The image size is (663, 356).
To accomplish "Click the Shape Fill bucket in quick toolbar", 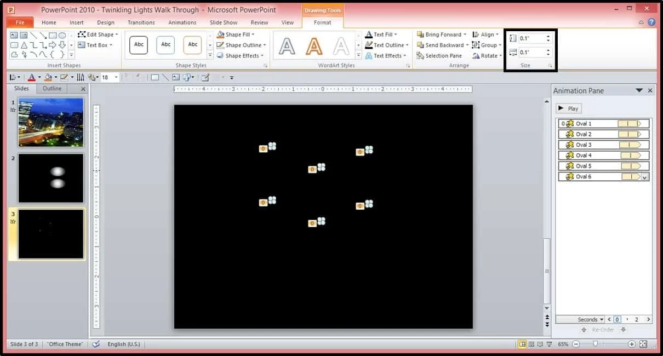I will tap(48, 78).
